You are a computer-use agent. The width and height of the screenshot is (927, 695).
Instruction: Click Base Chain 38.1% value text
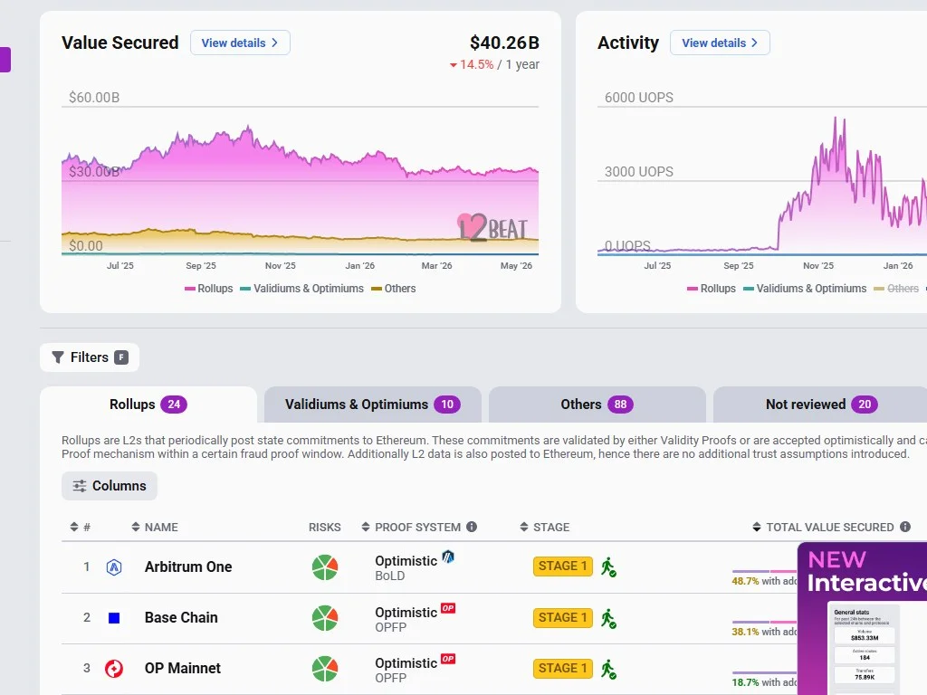click(745, 632)
